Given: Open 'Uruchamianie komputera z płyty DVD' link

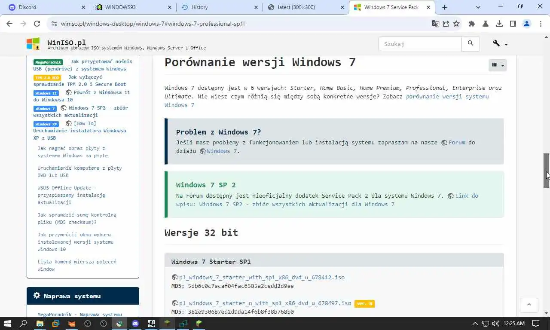Looking at the screenshot, I should click(x=79, y=171).
